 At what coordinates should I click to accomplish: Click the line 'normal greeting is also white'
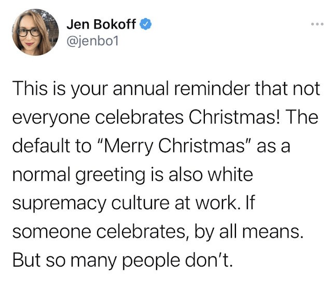[132, 175]
